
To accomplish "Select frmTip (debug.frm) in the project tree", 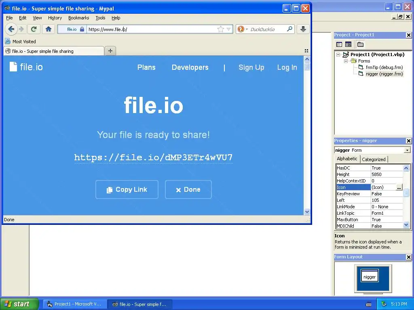I will (384, 67).
